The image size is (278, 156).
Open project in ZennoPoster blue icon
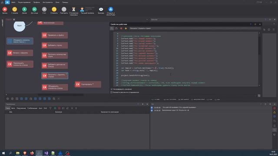tap(111, 9)
